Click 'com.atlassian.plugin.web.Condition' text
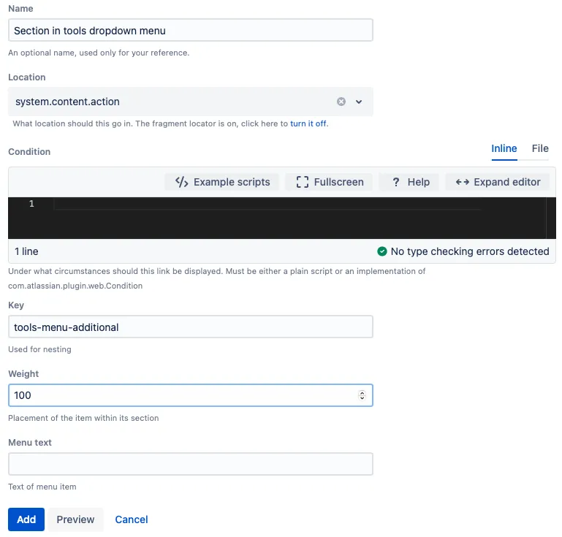The image size is (562, 537). (x=75, y=286)
